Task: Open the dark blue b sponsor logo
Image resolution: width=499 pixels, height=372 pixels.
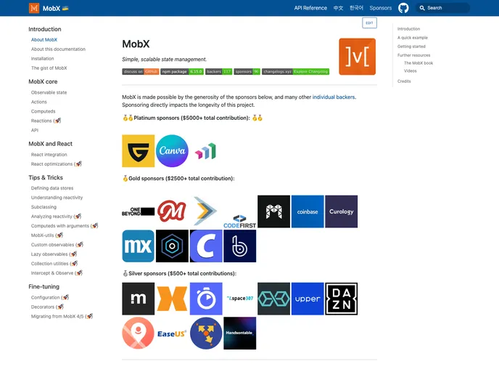Action: [x=239, y=246]
